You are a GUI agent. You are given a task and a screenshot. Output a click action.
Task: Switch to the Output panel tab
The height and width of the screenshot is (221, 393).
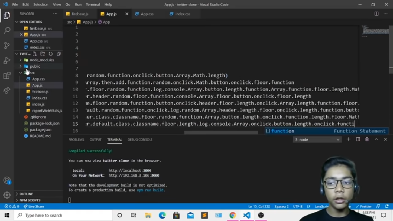tap(95, 139)
